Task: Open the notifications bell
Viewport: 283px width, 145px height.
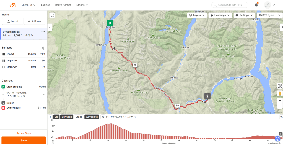Action: pyautogui.click(x=256, y=5)
